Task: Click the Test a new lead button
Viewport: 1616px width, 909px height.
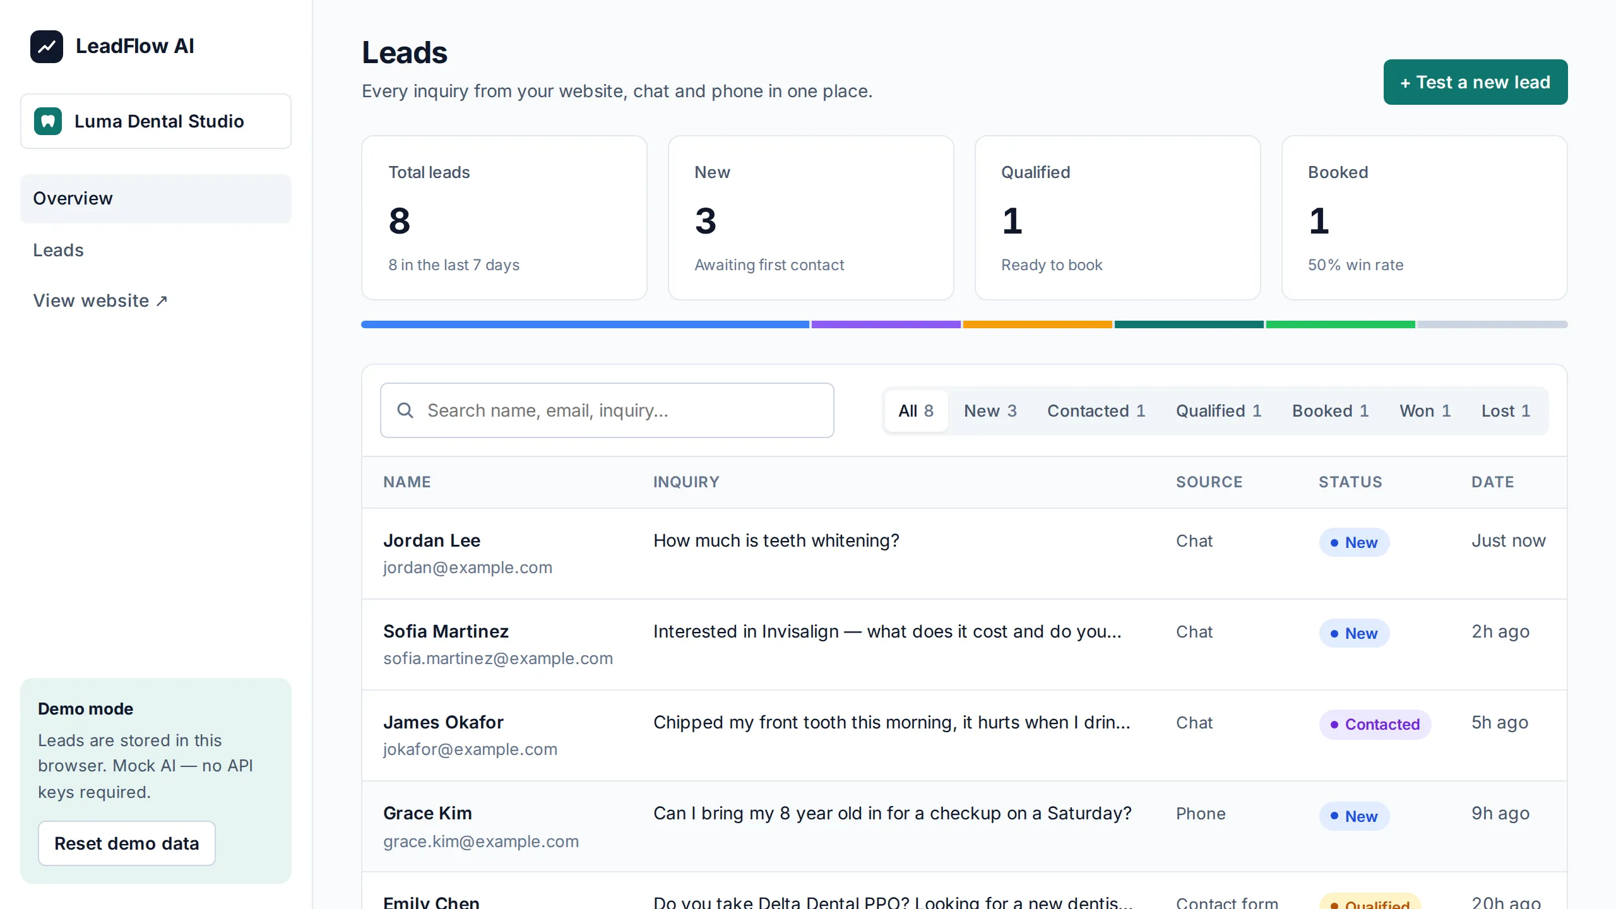Action: click(1475, 82)
